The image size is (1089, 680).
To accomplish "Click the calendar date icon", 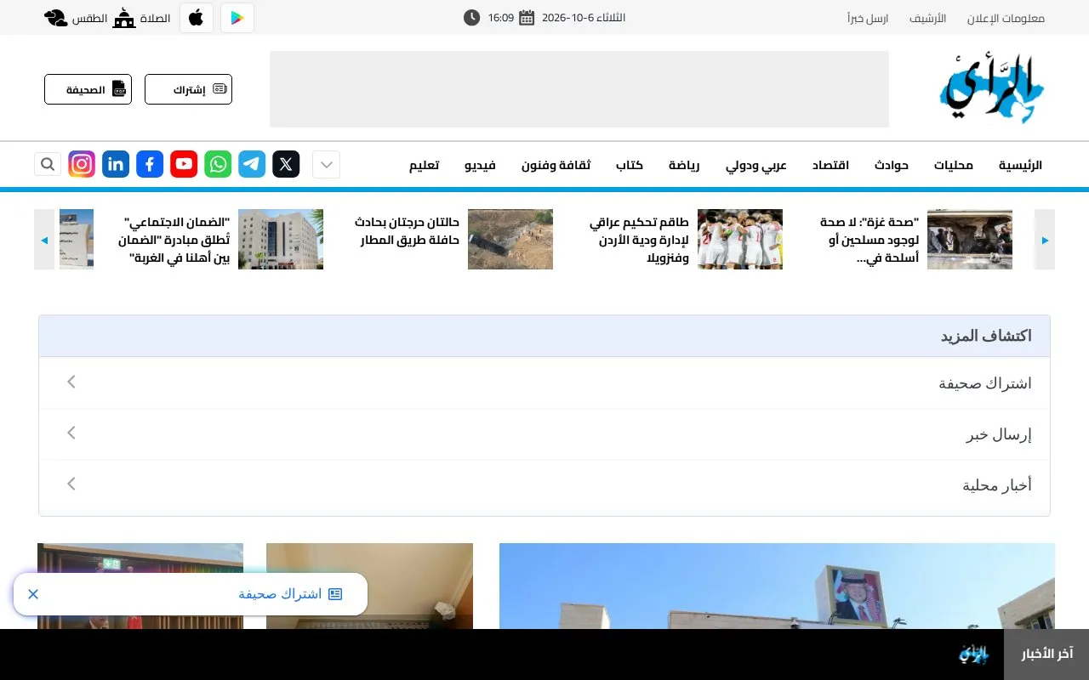I will 527,18.
